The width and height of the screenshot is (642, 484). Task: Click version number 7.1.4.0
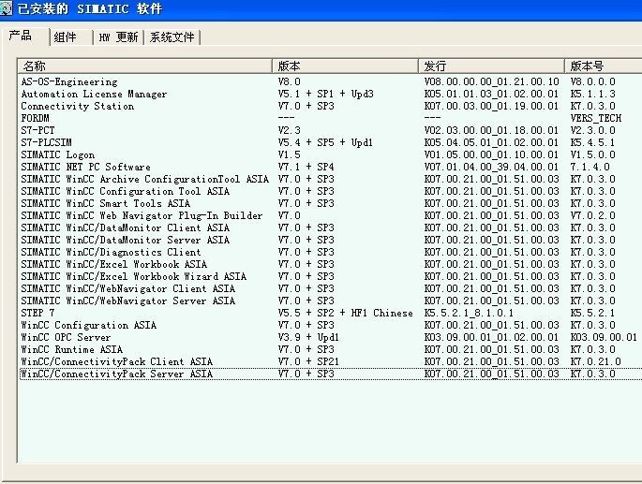(590, 167)
